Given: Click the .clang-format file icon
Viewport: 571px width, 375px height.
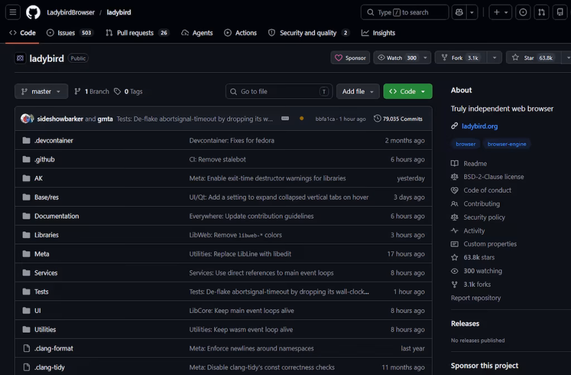Looking at the screenshot, I should pyautogui.click(x=26, y=348).
